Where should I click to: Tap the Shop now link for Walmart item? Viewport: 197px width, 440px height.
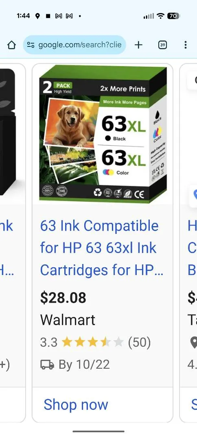click(x=76, y=405)
